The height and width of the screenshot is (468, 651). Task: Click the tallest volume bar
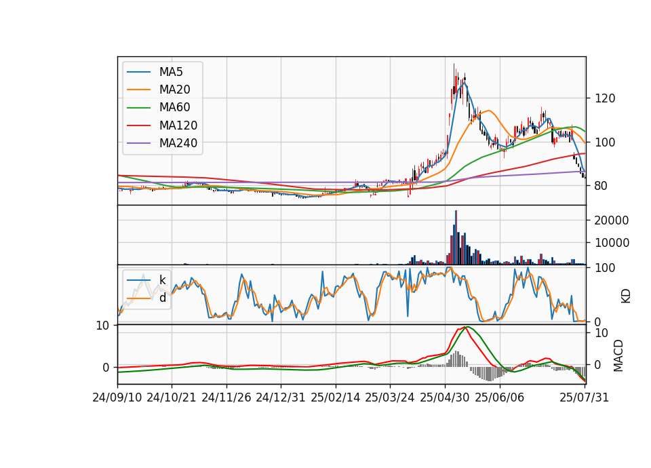click(x=456, y=237)
